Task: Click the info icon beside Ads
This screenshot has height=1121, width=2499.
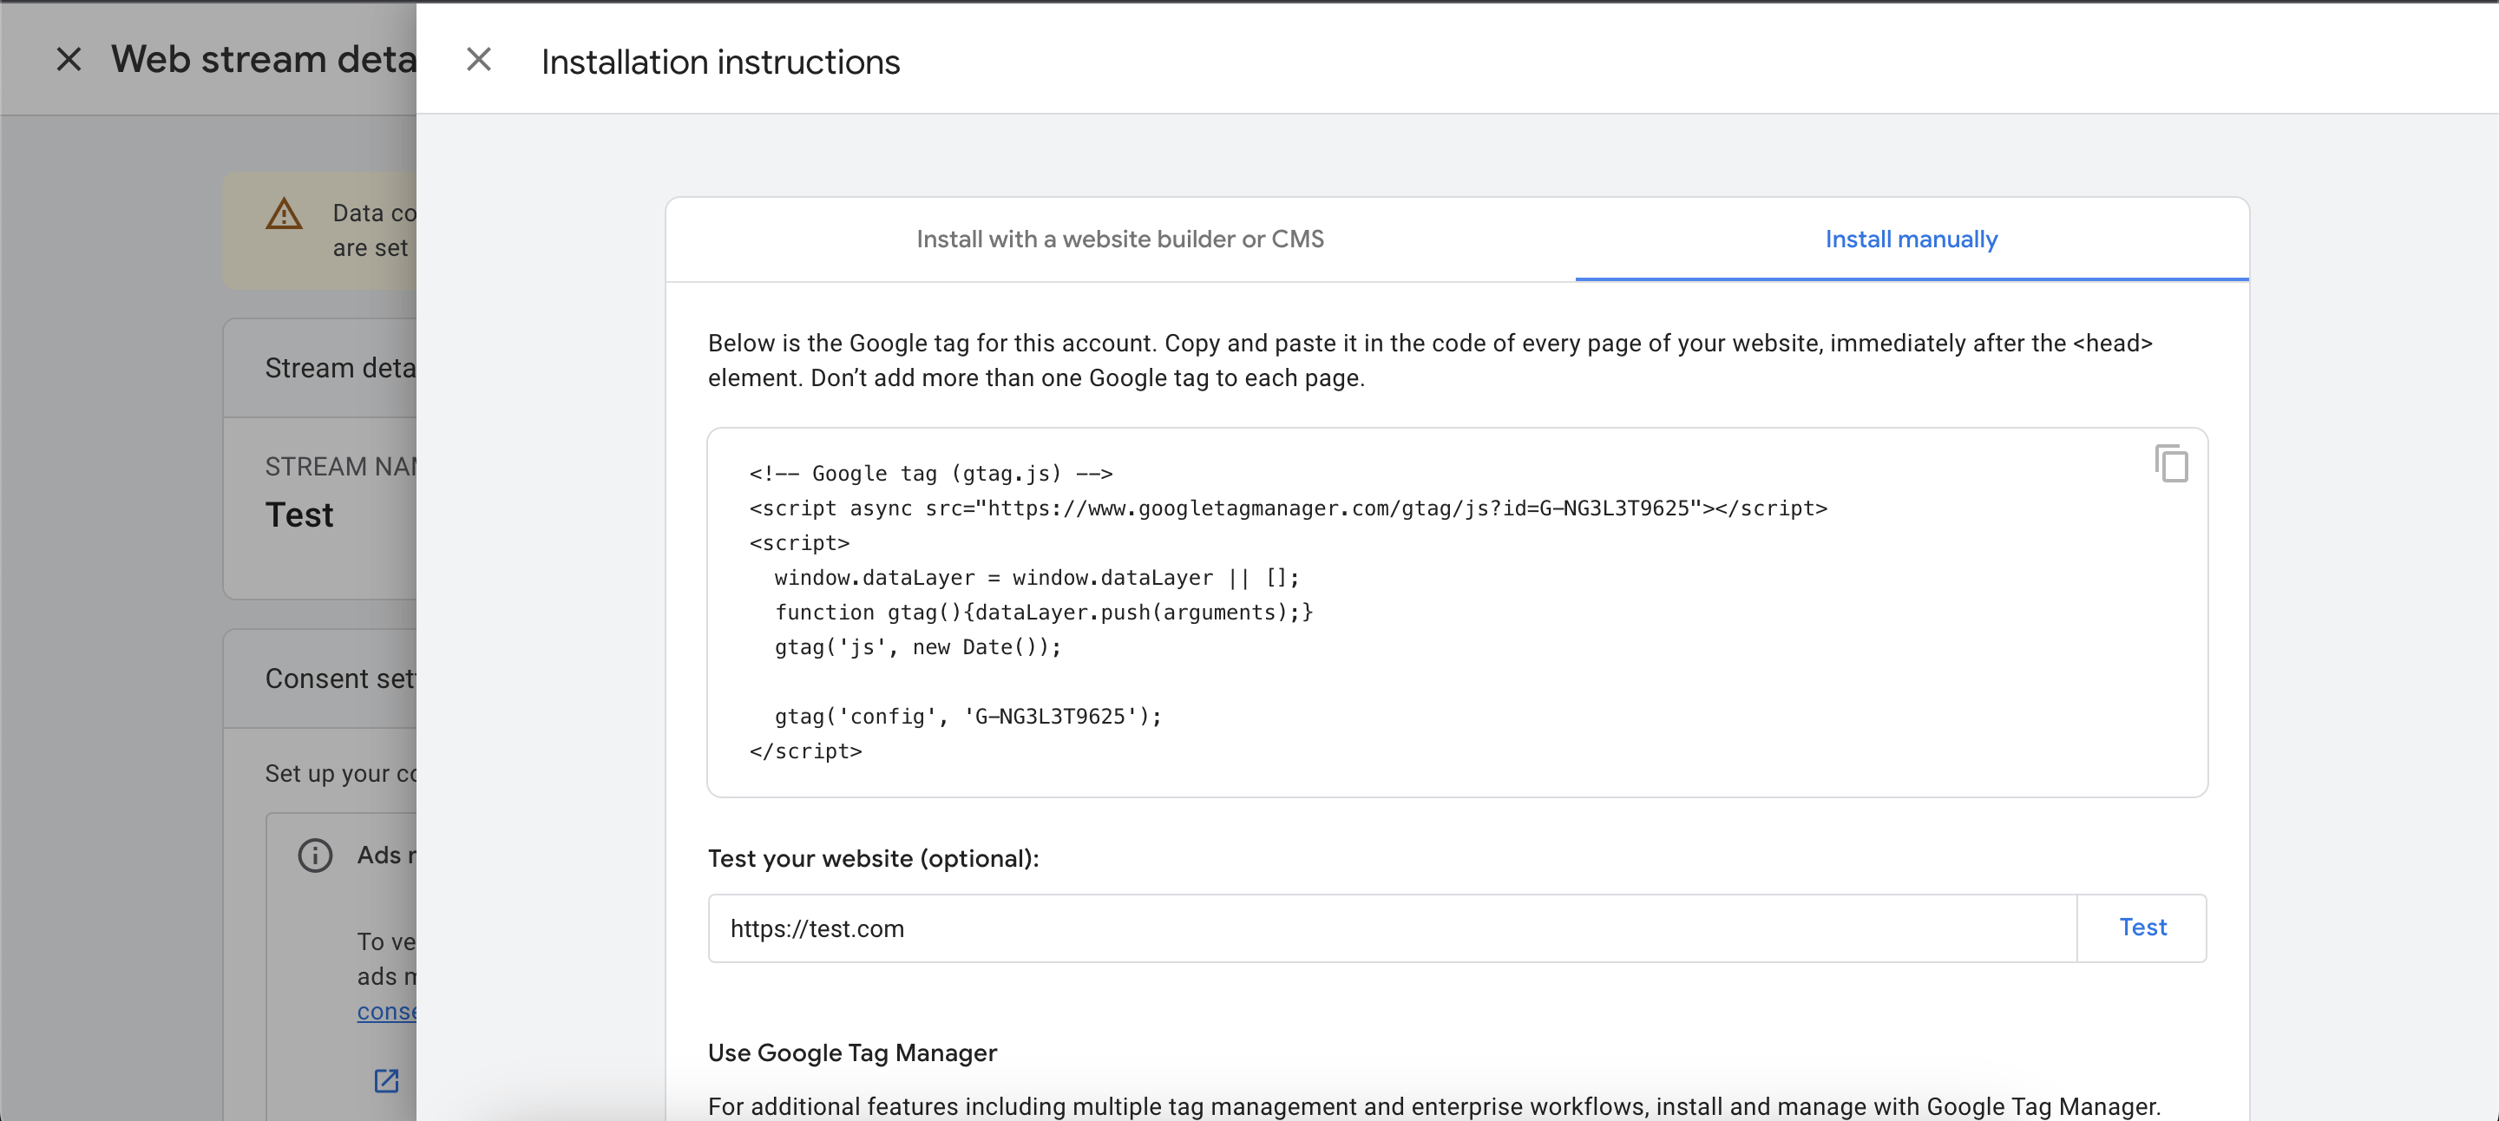Action: pyautogui.click(x=314, y=855)
